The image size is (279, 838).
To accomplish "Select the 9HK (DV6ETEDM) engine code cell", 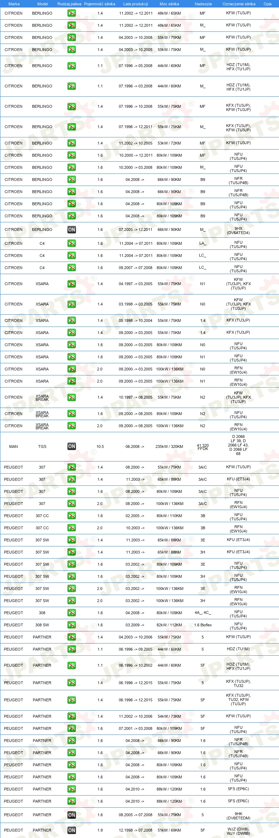I will (x=238, y=816).
